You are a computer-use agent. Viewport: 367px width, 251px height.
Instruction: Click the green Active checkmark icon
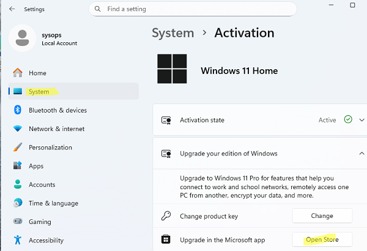[348, 119]
